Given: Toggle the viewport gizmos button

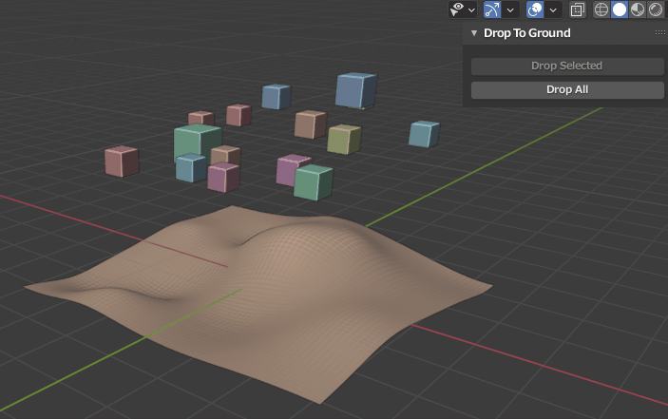Looking at the screenshot, I should (x=492, y=10).
